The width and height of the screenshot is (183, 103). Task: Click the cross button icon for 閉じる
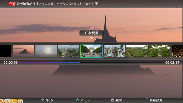tap(43, 100)
